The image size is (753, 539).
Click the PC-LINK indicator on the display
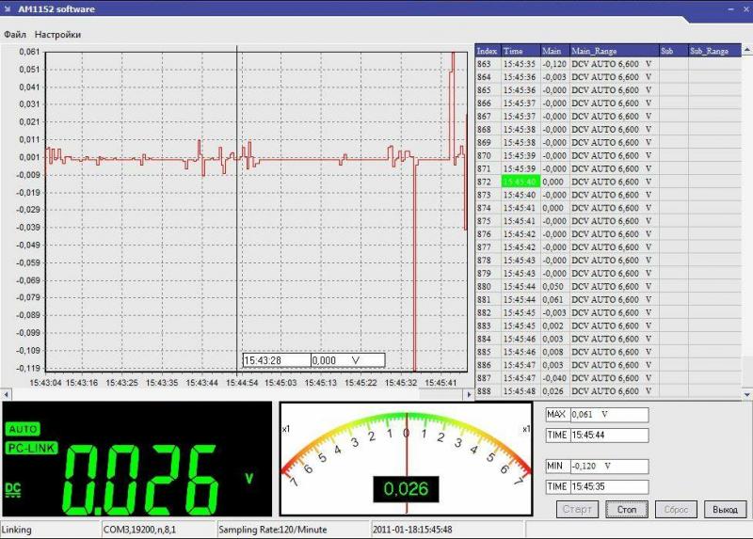coord(32,448)
